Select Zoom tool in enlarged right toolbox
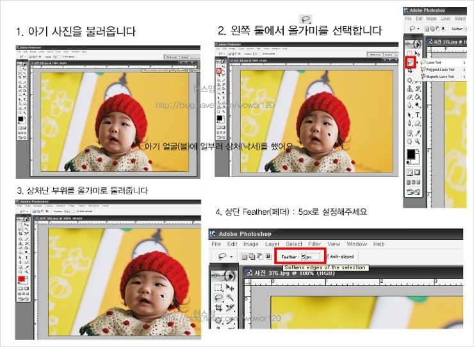The height and width of the screenshot is (347, 474). (x=418, y=141)
